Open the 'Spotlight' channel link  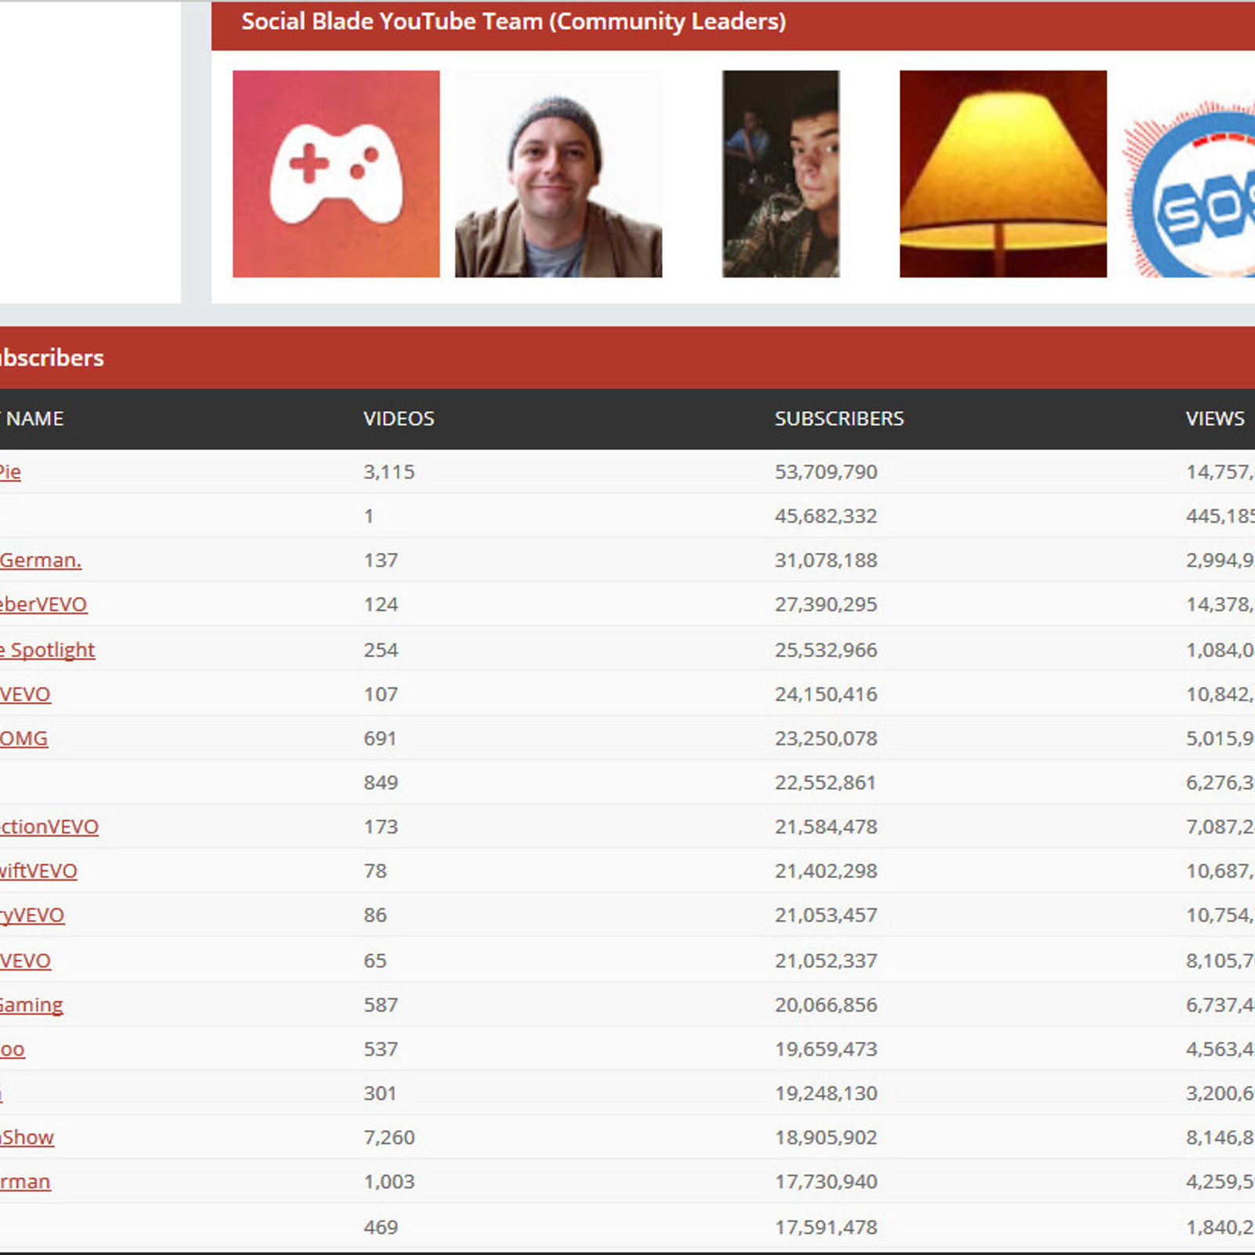(x=48, y=649)
